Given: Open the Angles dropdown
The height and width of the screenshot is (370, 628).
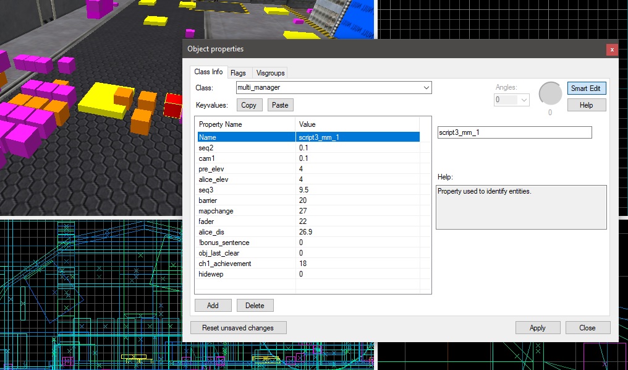Looking at the screenshot, I should point(524,100).
